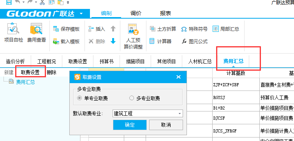Click 删除 in the left panel toolbar

(x=51, y=72)
